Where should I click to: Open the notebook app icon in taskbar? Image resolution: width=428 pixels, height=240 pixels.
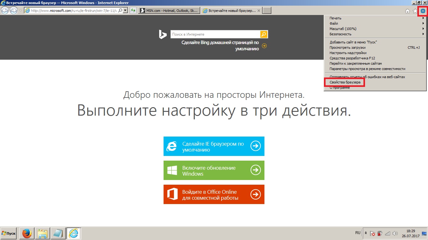pyautogui.click(x=58, y=233)
